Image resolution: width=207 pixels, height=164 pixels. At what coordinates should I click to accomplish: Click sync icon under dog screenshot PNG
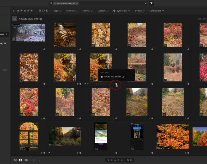[x=152, y=153]
